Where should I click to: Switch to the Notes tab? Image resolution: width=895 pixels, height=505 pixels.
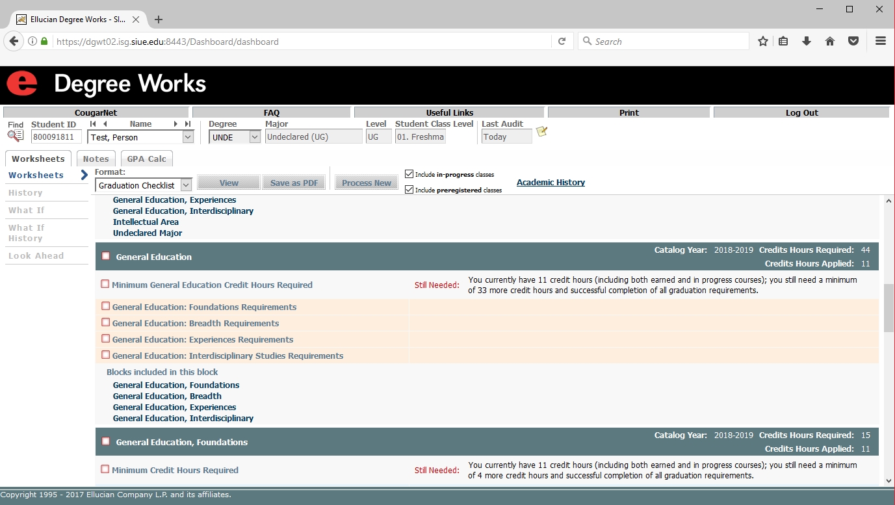tap(96, 159)
